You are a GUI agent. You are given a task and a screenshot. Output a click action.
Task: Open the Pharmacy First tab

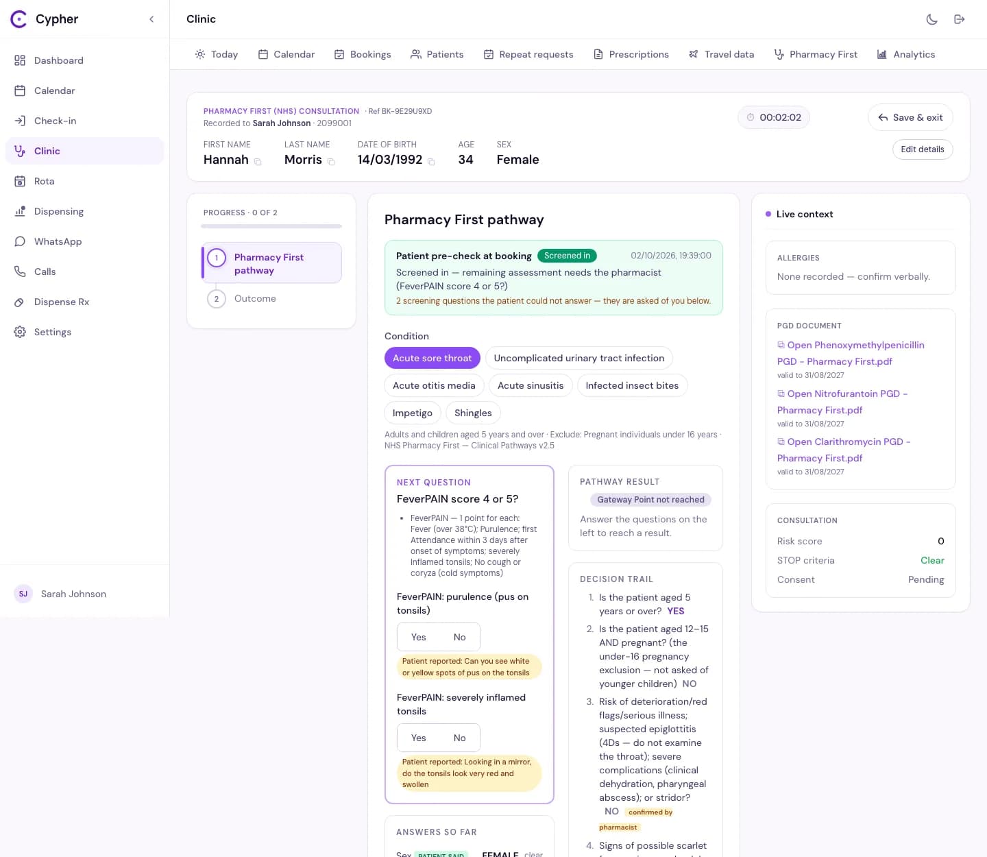click(x=816, y=54)
